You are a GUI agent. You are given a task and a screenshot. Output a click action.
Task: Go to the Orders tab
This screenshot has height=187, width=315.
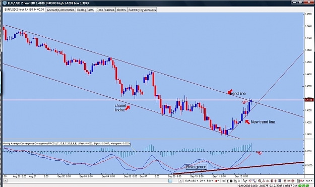tap(121, 10)
